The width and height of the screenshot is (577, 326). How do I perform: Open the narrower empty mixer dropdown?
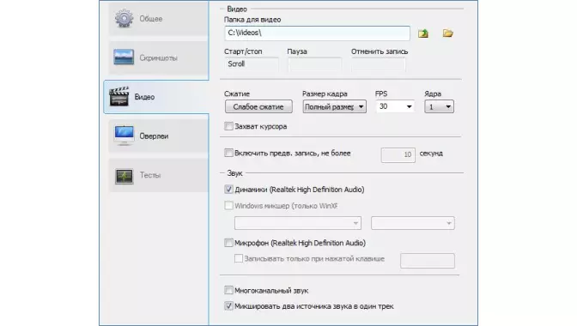[x=413, y=223]
